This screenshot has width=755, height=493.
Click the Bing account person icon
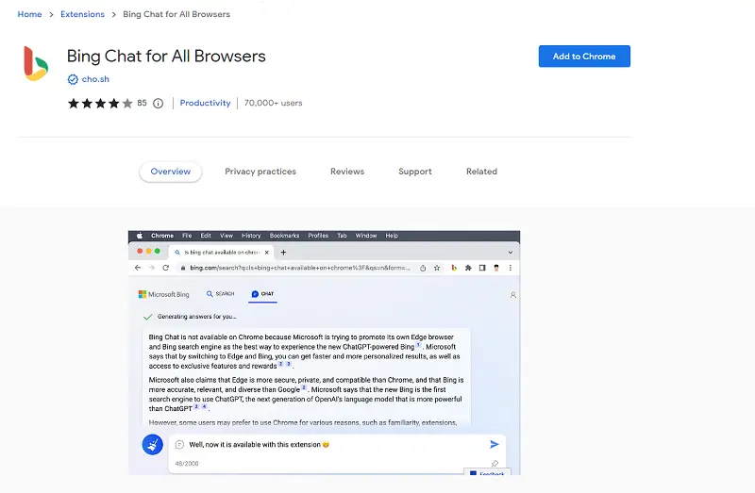coord(513,295)
